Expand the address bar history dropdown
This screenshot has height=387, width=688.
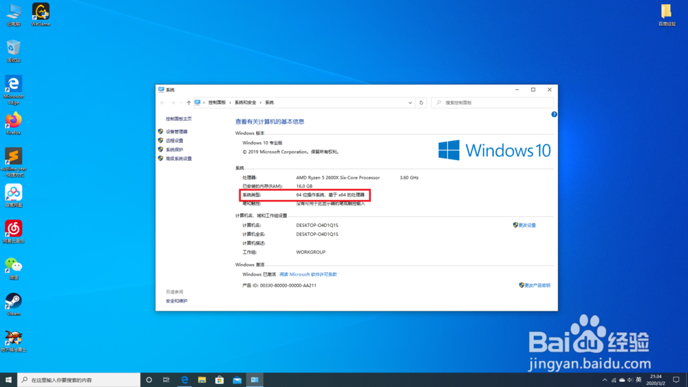410,102
